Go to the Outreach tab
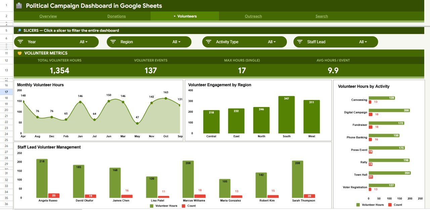 (x=253, y=16)
